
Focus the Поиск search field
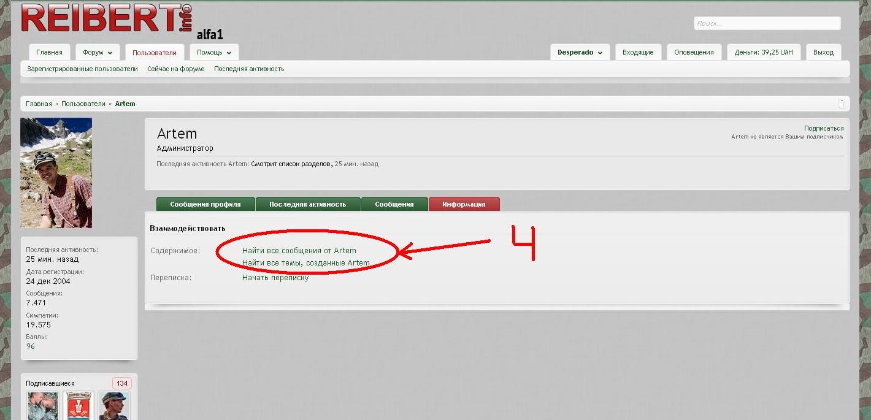point(767,23)
